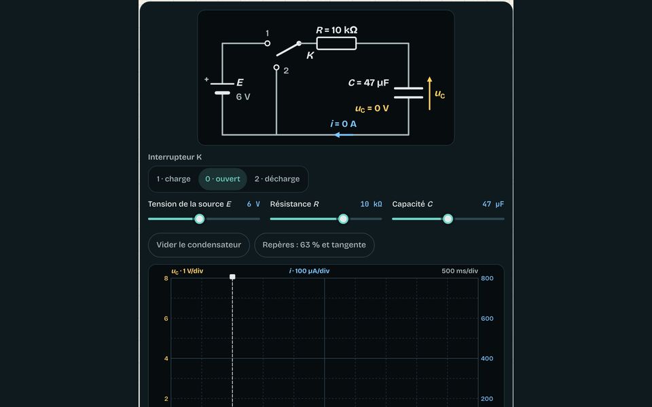Click the 'uC · 1 V/div' graph legend
This screenshot has height=407, width=652.
pyautogui.click(x=187, y=271)
